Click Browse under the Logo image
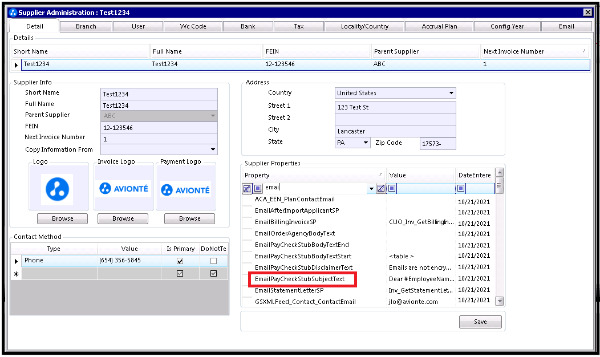Viewport: 600px width, 357px height. click(x=62, y=218)
